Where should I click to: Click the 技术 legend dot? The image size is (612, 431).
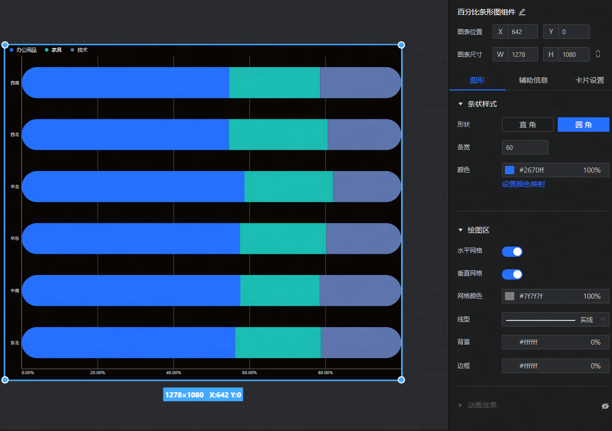point(72,50)
